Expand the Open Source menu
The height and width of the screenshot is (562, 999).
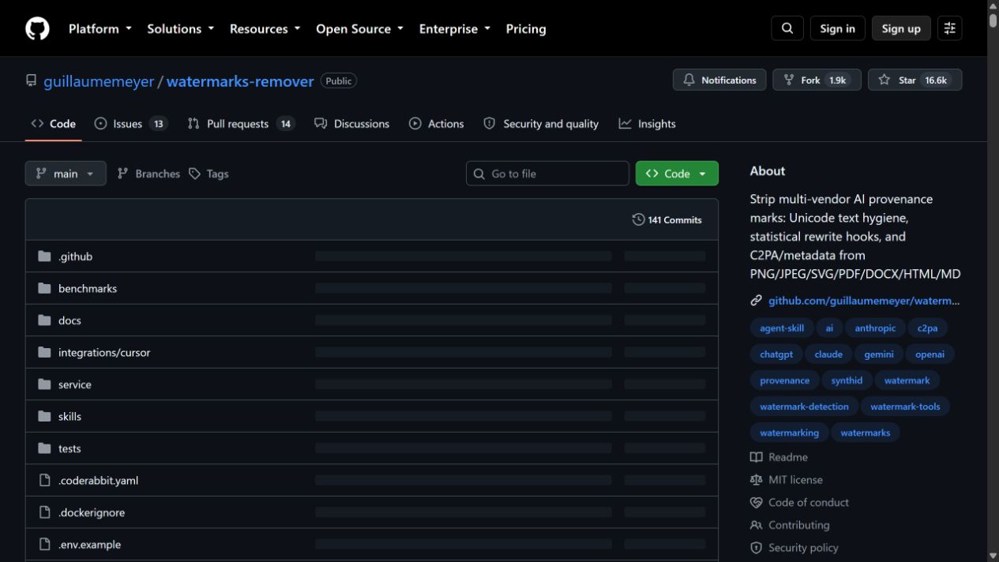360,28
